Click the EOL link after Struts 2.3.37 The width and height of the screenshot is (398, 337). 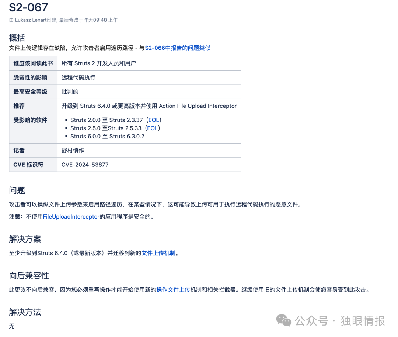(x=154, y=120)
